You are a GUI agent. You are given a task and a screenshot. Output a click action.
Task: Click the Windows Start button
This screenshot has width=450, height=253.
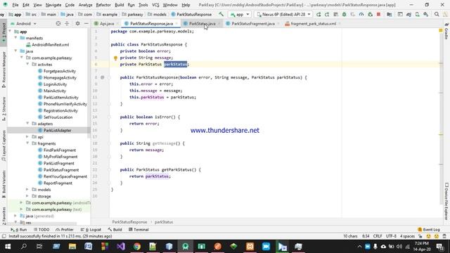click(x=8, y=247)
